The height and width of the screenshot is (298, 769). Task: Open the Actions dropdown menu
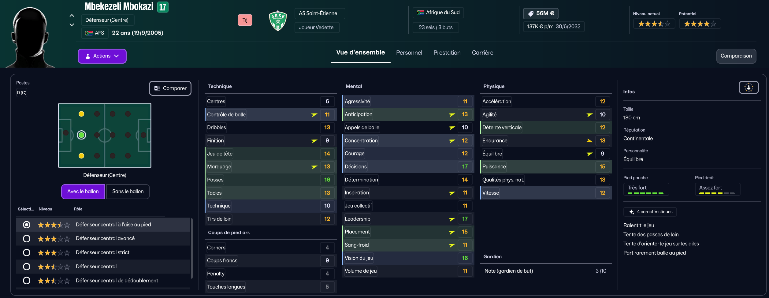point(102,56)
